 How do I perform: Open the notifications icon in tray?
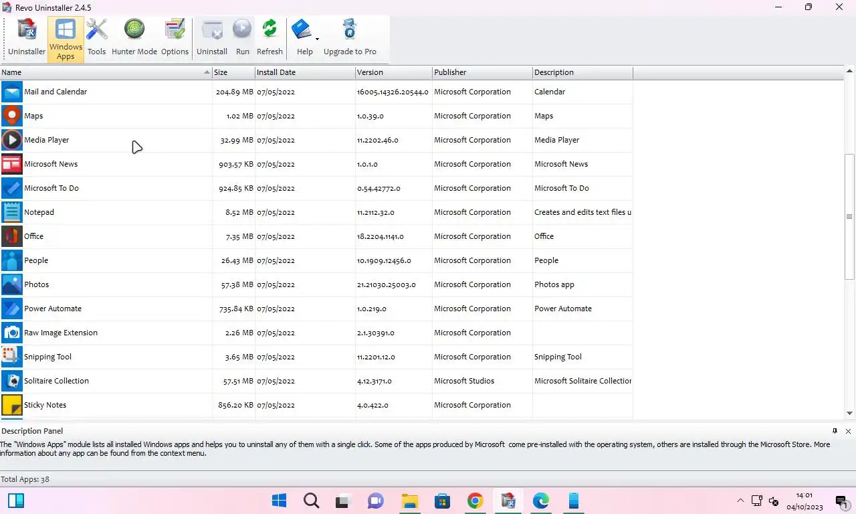tap(841, 501)
